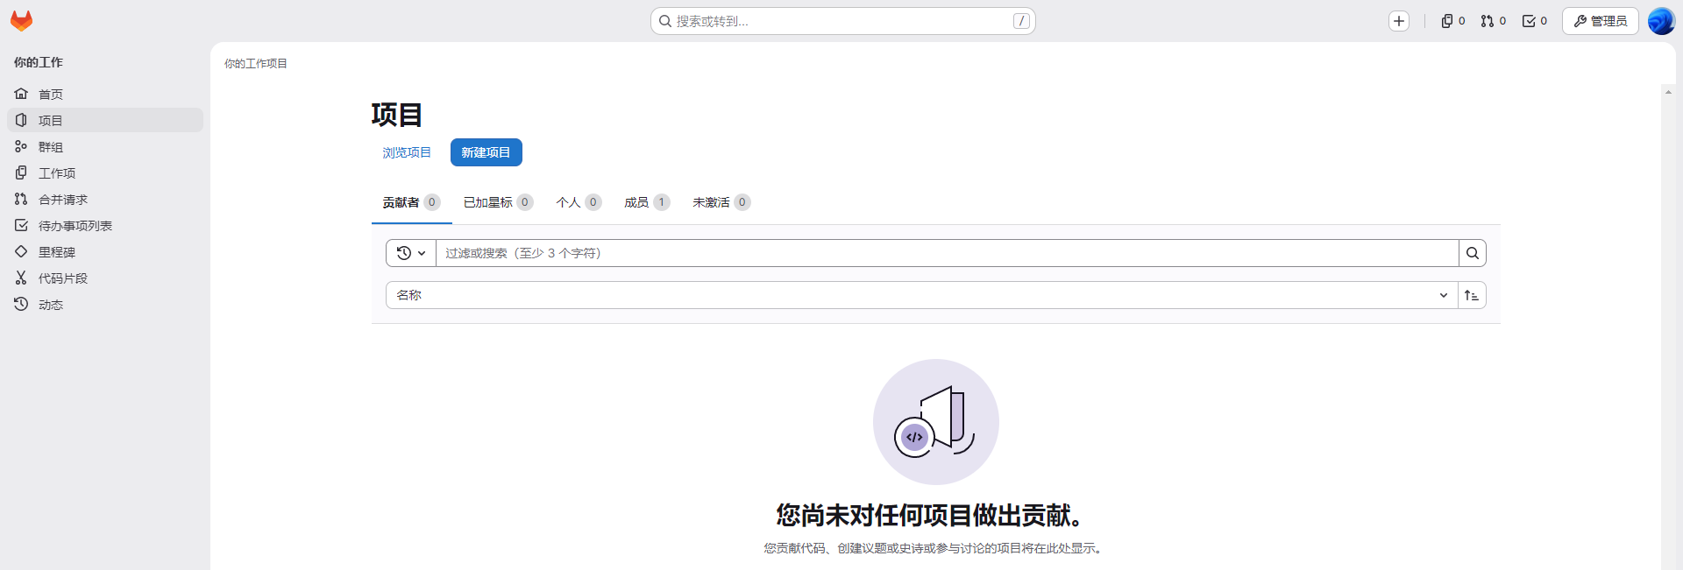The image size is (1683, 570).
Task: Click the 项目 breadcrumb entry
Action: 277,64
